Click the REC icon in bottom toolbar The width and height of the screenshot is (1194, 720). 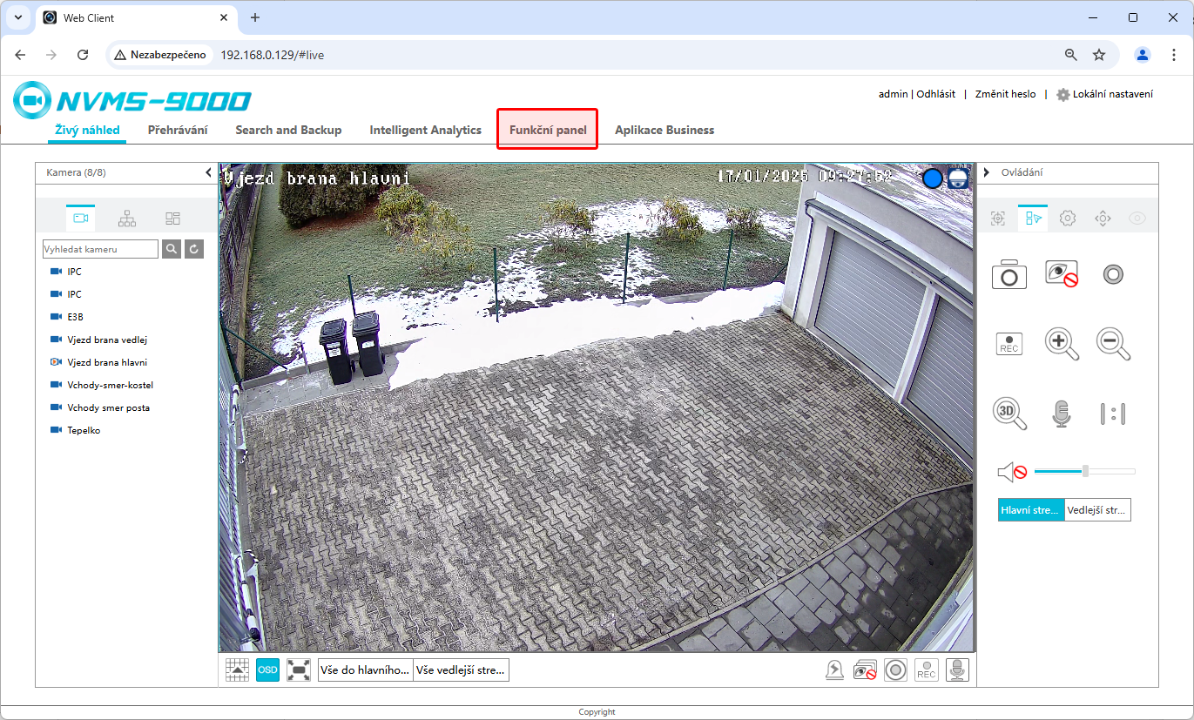point(927,670)
